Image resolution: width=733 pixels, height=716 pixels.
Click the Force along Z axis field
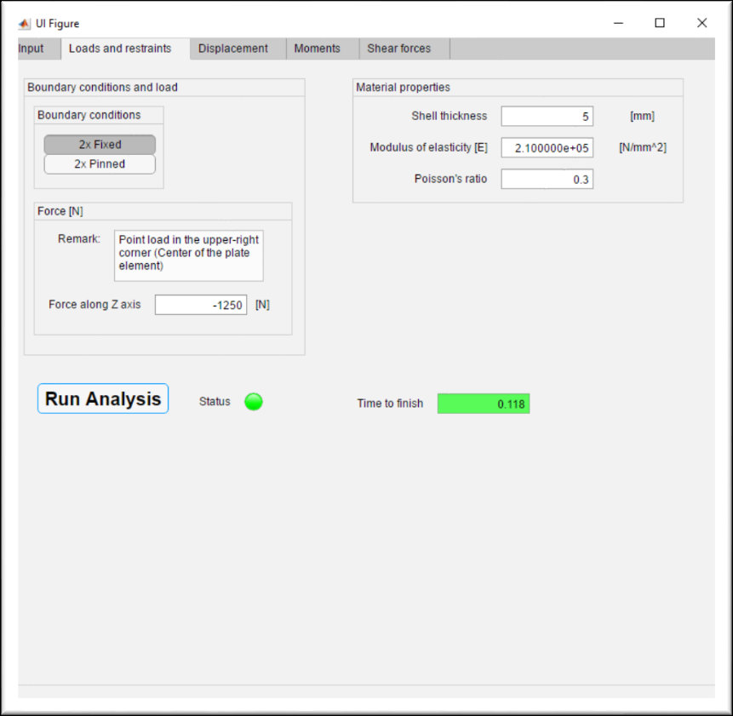200,305
